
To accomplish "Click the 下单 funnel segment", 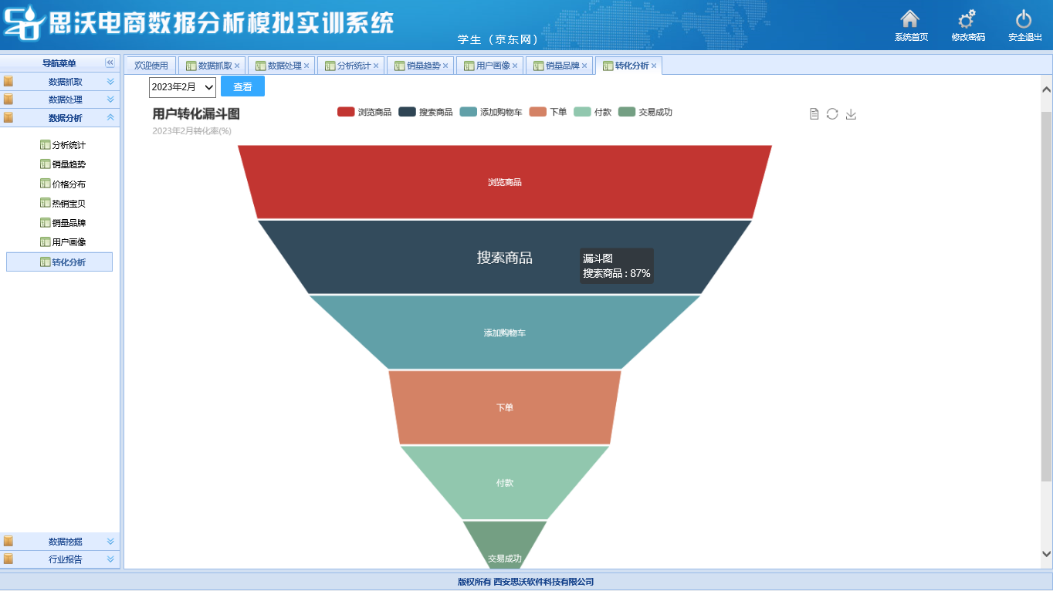I will tap(504, 407).
